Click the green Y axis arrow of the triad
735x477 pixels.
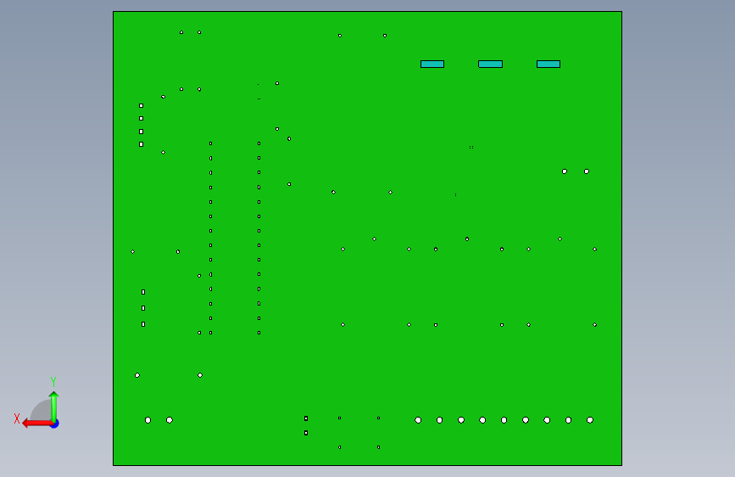tap(54, 407)
